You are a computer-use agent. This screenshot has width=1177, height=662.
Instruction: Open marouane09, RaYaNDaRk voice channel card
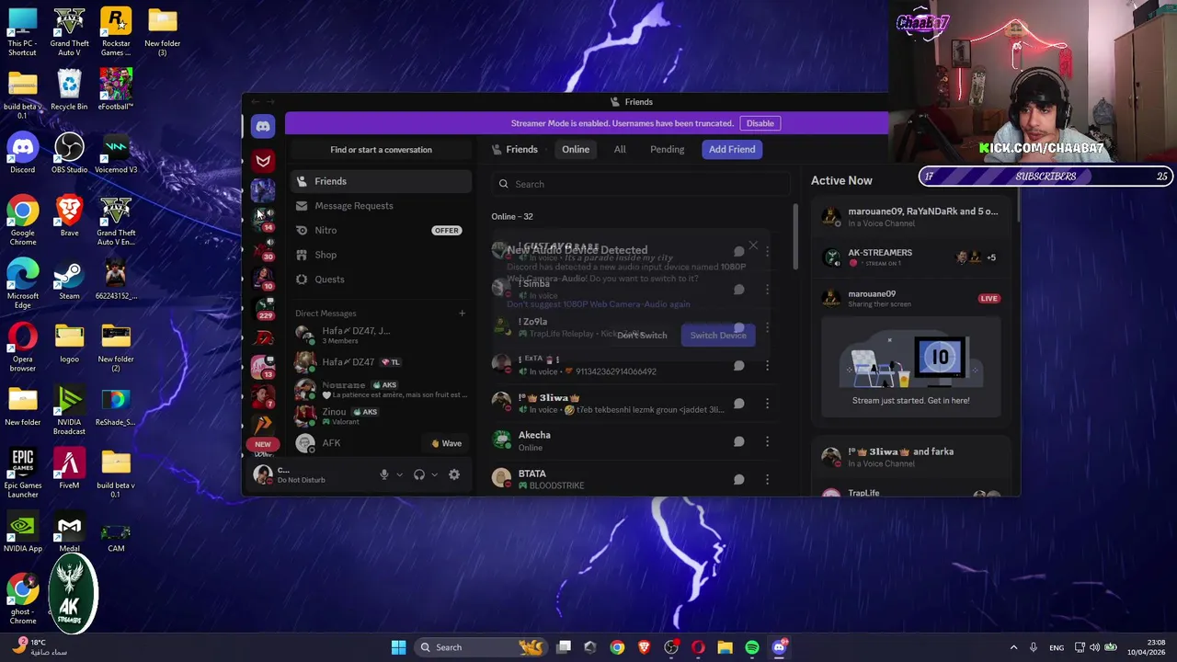(910, 217)
